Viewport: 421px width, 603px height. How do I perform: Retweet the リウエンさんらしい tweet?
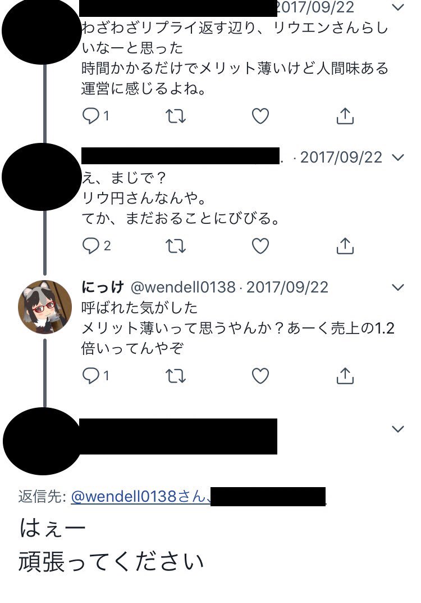[176, 116]
